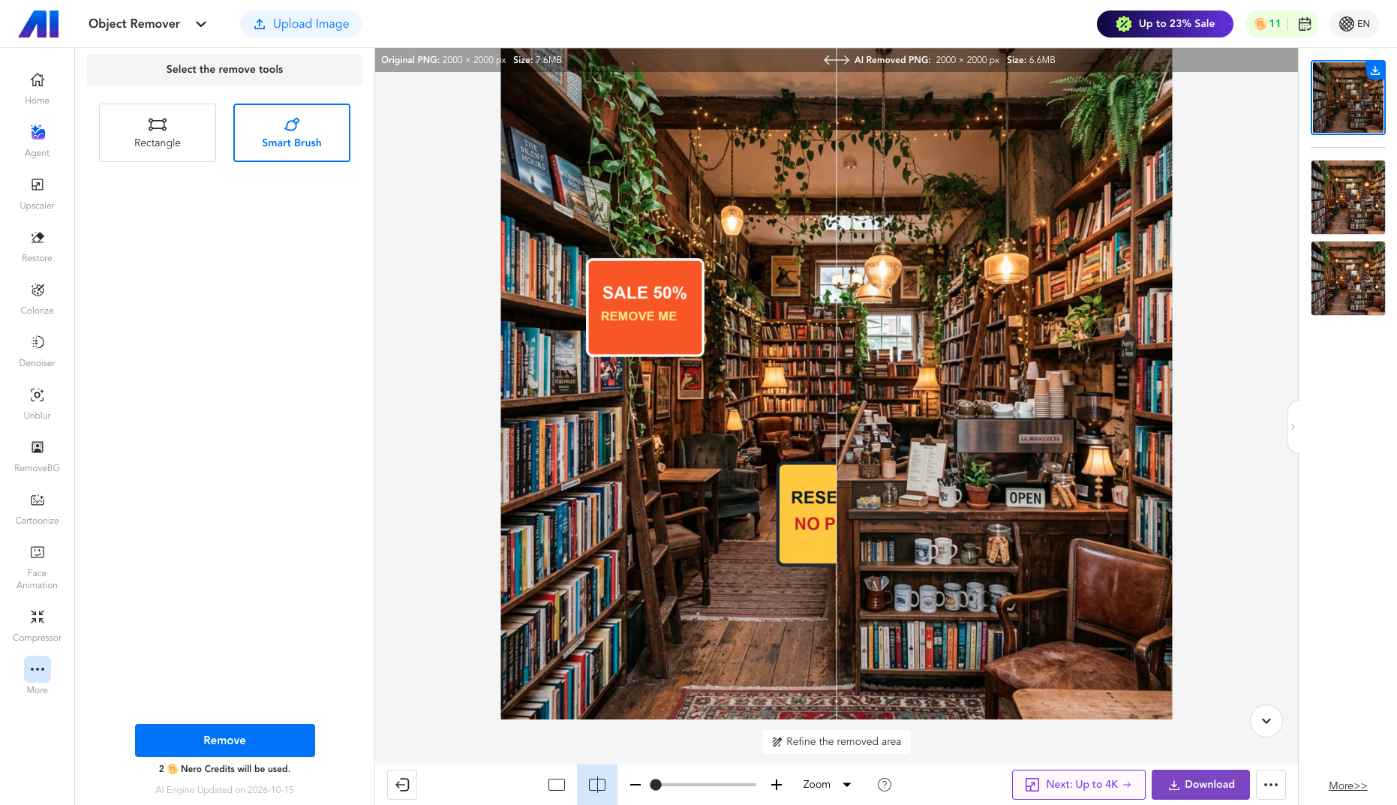Open the Up to 23% Sale banner
This screenshot has width=1397, height=805.
pos(1165,24)
